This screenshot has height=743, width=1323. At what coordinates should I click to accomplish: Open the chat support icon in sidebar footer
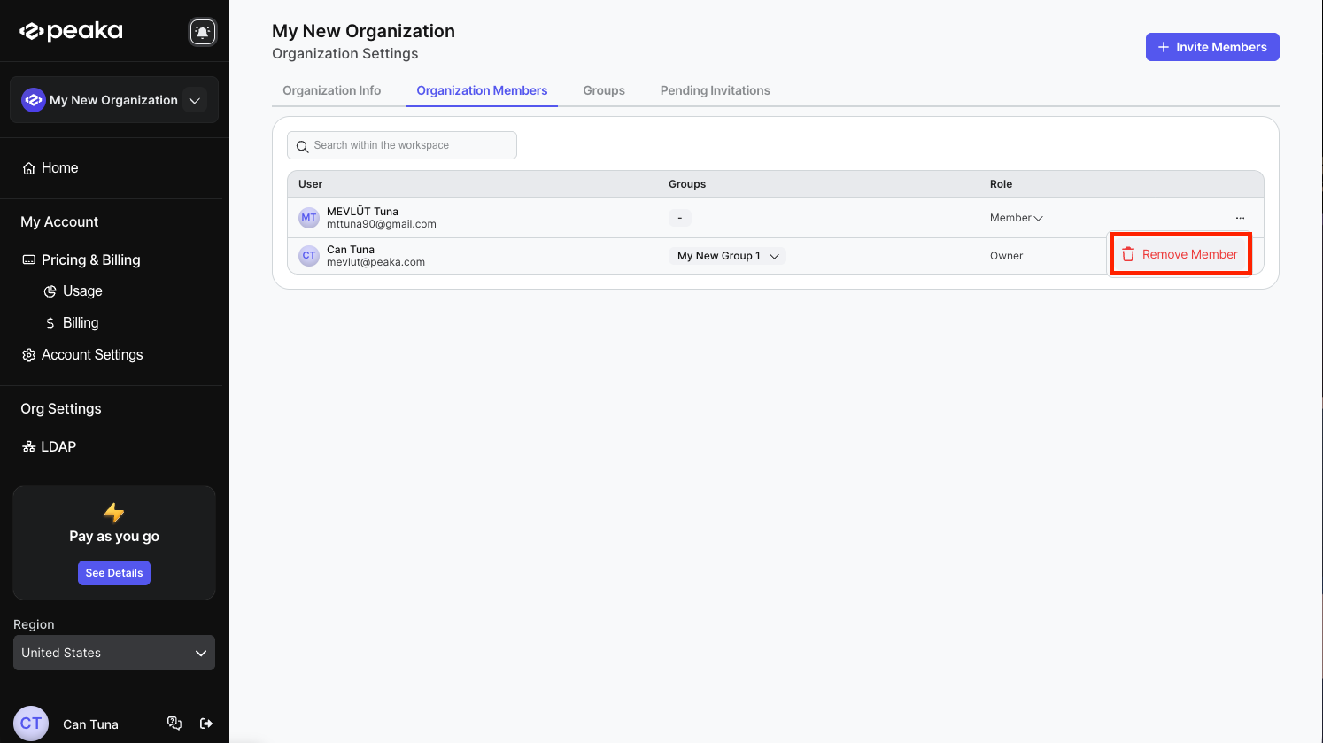tap(174, 724)
